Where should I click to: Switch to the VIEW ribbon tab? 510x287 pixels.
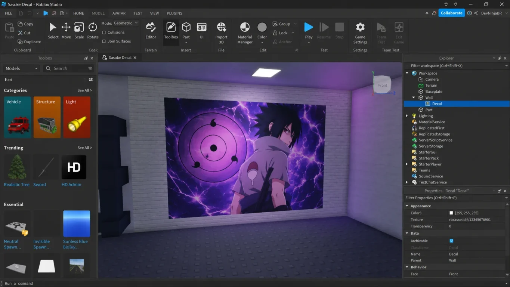tap(154, 13)
